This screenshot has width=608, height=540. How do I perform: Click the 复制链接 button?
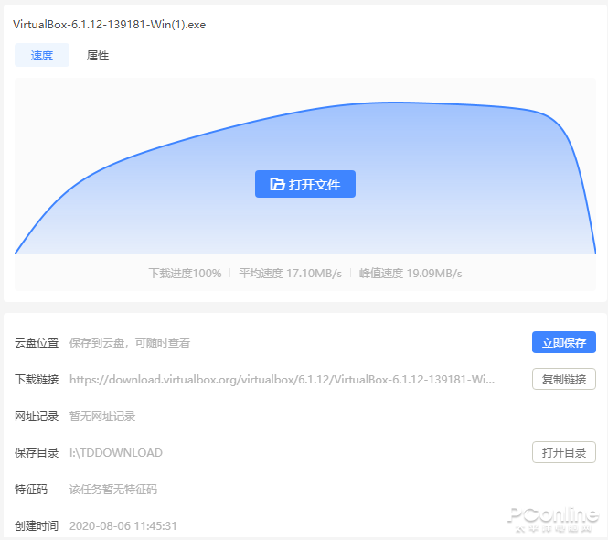coord(564,379)
